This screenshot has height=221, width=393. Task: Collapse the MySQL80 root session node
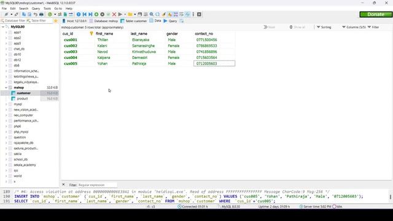click(2, 26)
